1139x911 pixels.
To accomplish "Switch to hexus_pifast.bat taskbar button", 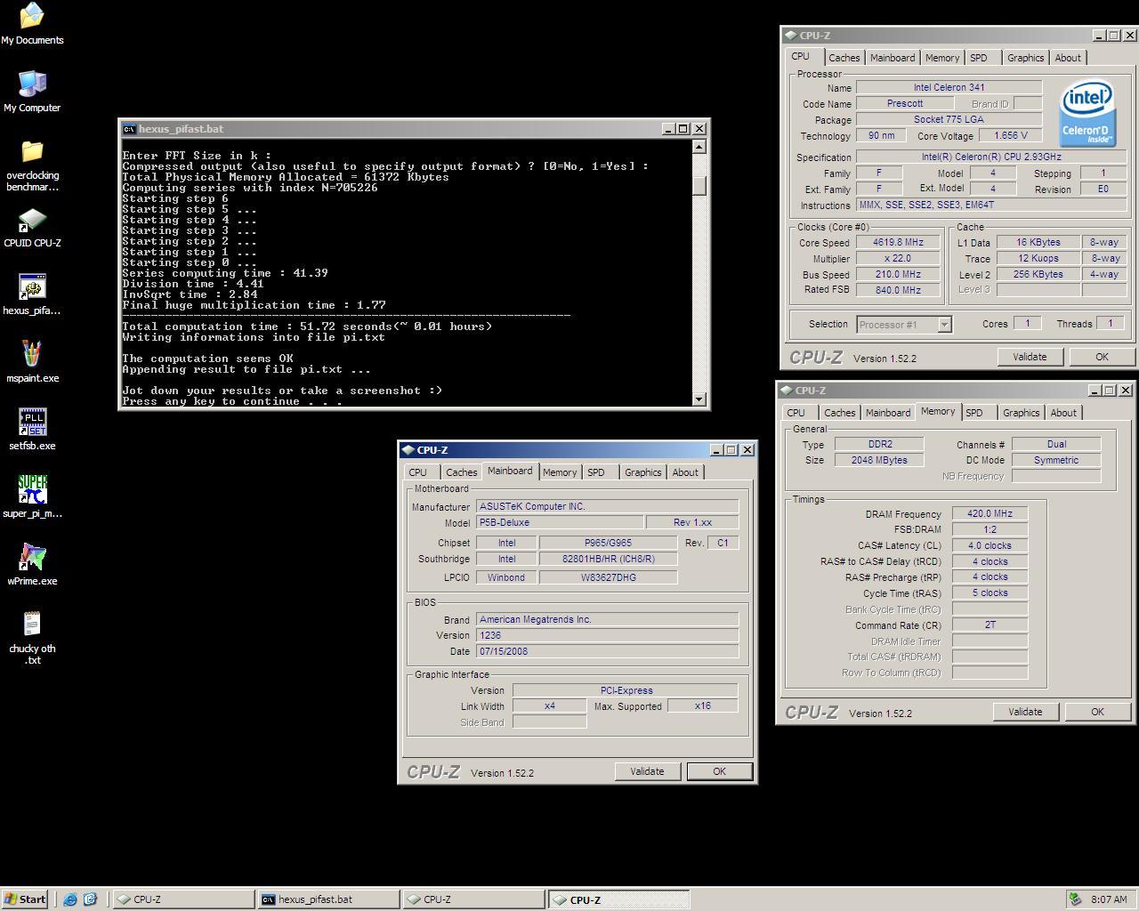I will (x=328, y=899).
